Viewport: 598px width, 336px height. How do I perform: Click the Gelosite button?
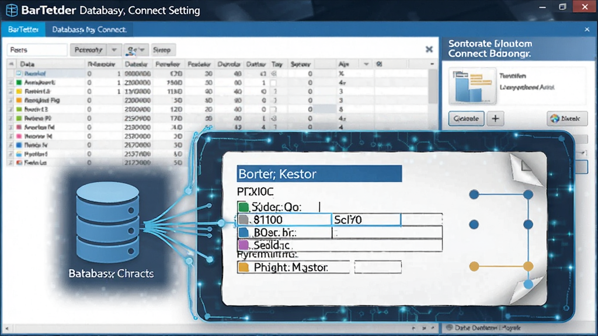(466, 118)
